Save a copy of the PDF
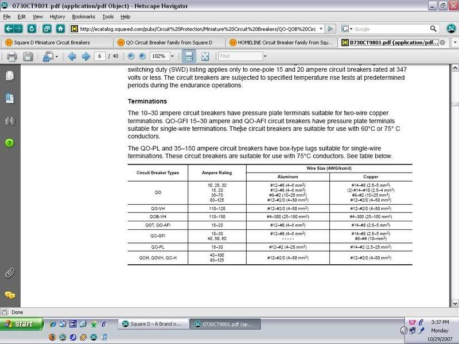This screenshot has height=344, width=459. 27,56
